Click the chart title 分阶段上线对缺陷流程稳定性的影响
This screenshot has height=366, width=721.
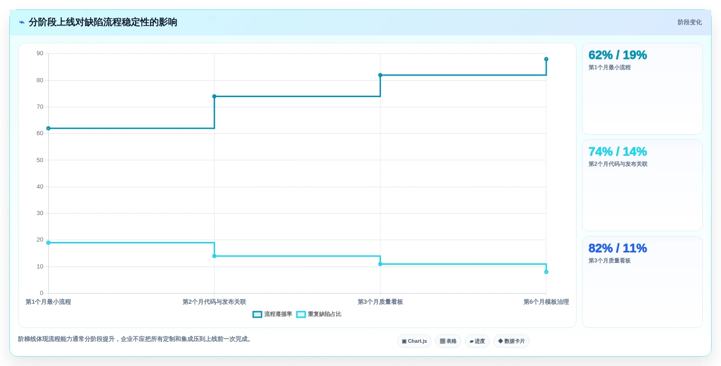(x=103, y=22)
